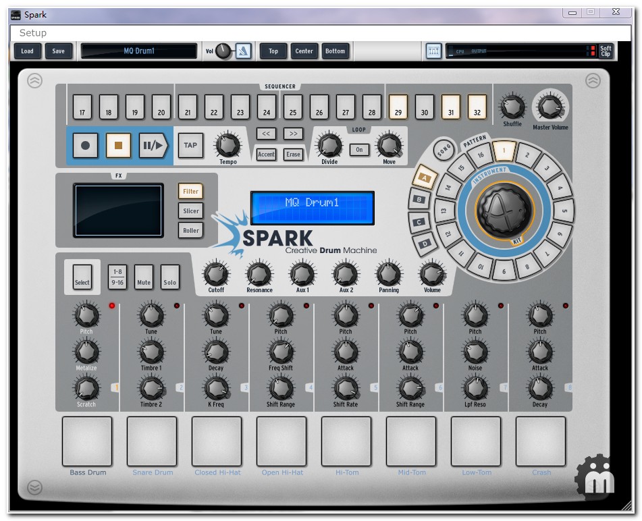Hit the Snare Drum pad
Viewport: 642px width, 521px height.
[x=152, y=441]
